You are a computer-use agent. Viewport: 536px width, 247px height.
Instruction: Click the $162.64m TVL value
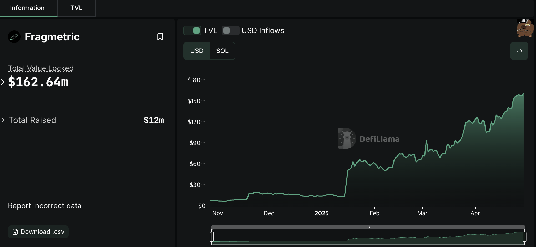tap(38, 82)
